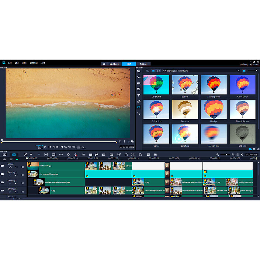Select the Duotone filter thumbnail
This screenshot has height=260, width=260.
(x=185, y=109)
